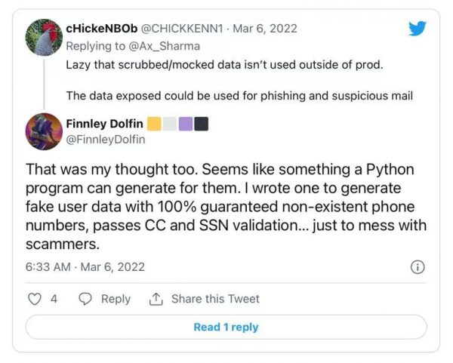The width and height of the screenshot is (453, 363).
Task: Like the tweet with the heart icon
Action: coord(34,299)
